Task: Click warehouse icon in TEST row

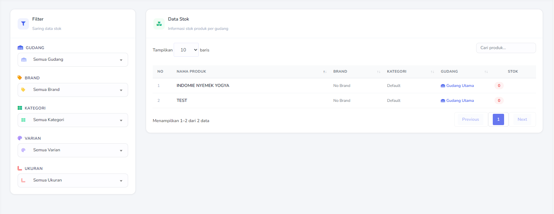Action: pyautogui.click(x=443, y=101)
